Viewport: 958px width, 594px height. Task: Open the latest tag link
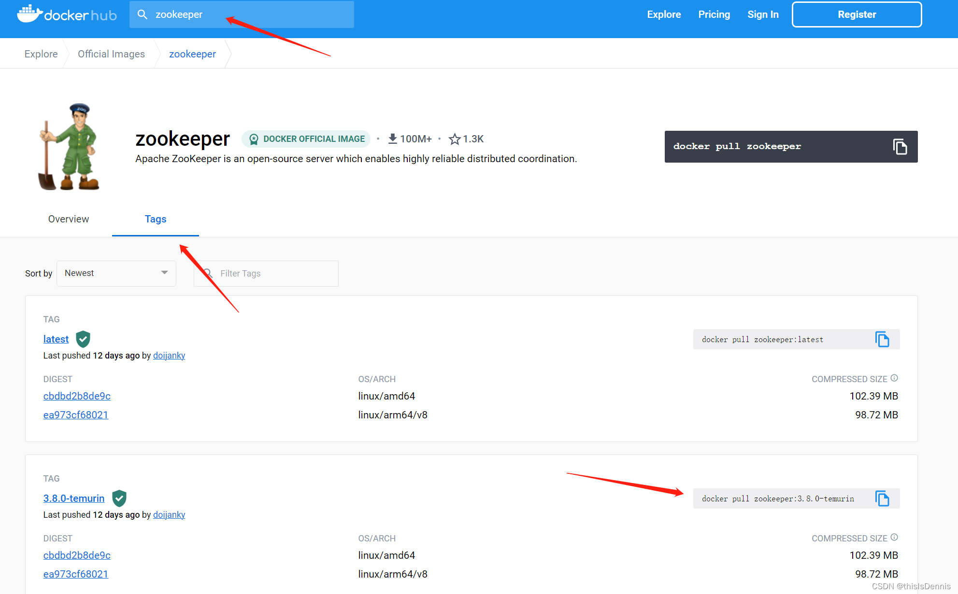pyautogui.click(x=56, y=339)
